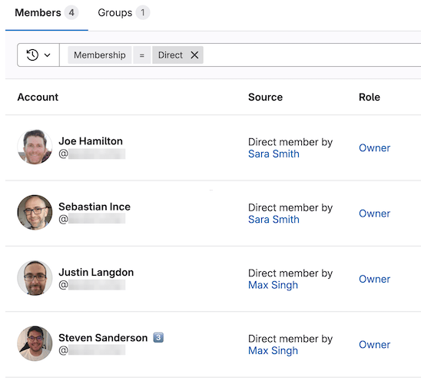The width and height of the screenshot is (421, 384).
Task: Click the Direct filter value token
Action: tap(171, 55)
